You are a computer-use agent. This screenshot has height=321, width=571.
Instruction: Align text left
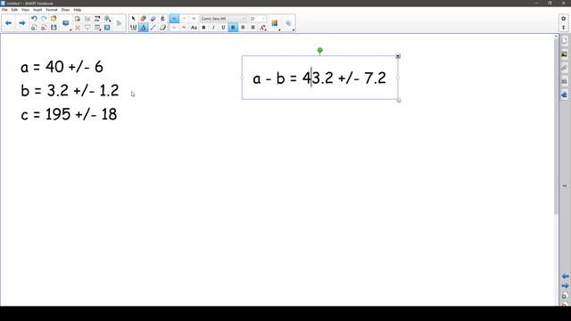pyautogui.click(x=233, y=28)
